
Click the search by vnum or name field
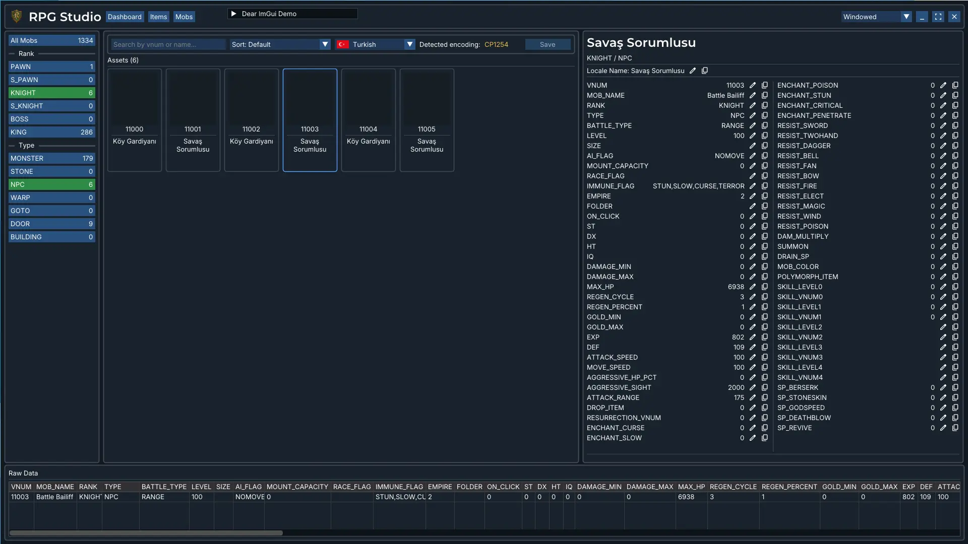click(168, 44)
